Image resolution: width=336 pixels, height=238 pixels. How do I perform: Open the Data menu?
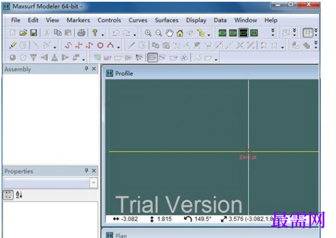(x=220, y=20)
